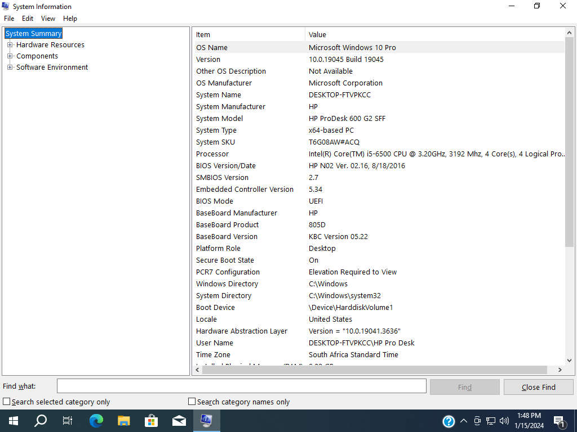Image resolution: width=577 pixels, height=432 pixels.
Task: Open the Mail app from the taskbar
Action: tap(179, 420)
